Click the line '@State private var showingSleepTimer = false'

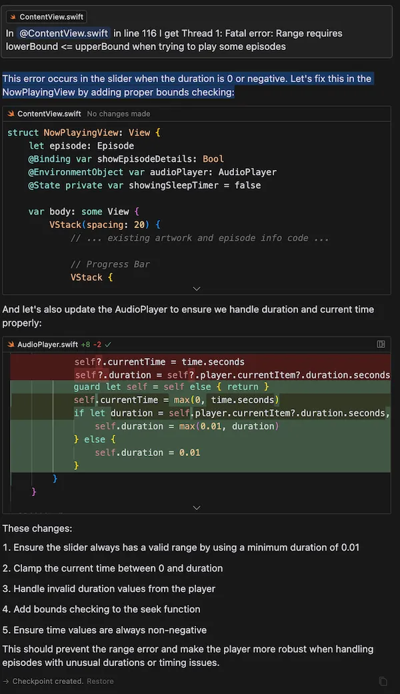[x=144, y=185]
